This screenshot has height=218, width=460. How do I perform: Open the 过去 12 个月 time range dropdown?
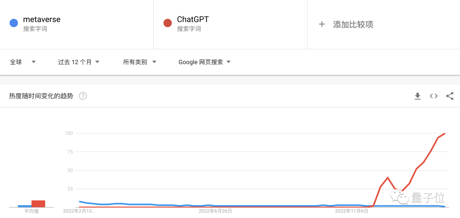[x=79, y=62]
